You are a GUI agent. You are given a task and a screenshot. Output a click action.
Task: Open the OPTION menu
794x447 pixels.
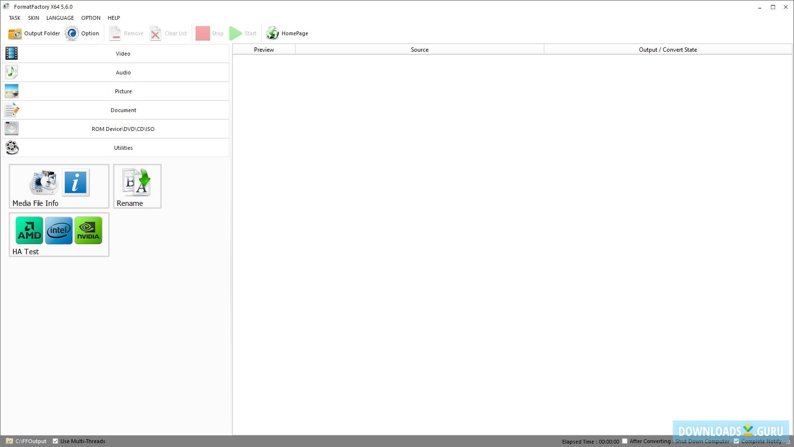tap(91, 18)
